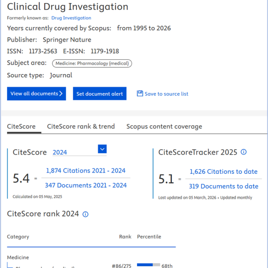Image resolution: width=268 pixels, height=268 pixels.
Task: Switch to the CiteScore tab
Action: point(21,126)
